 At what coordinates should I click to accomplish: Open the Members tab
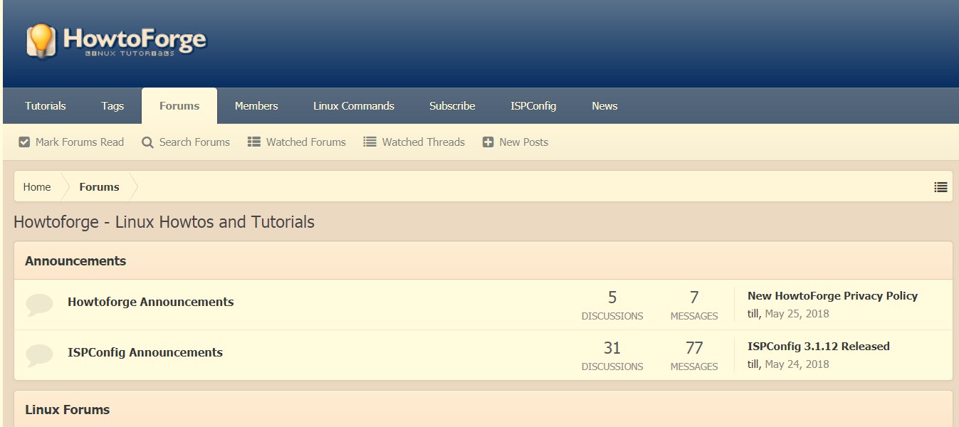pos(256,106)
